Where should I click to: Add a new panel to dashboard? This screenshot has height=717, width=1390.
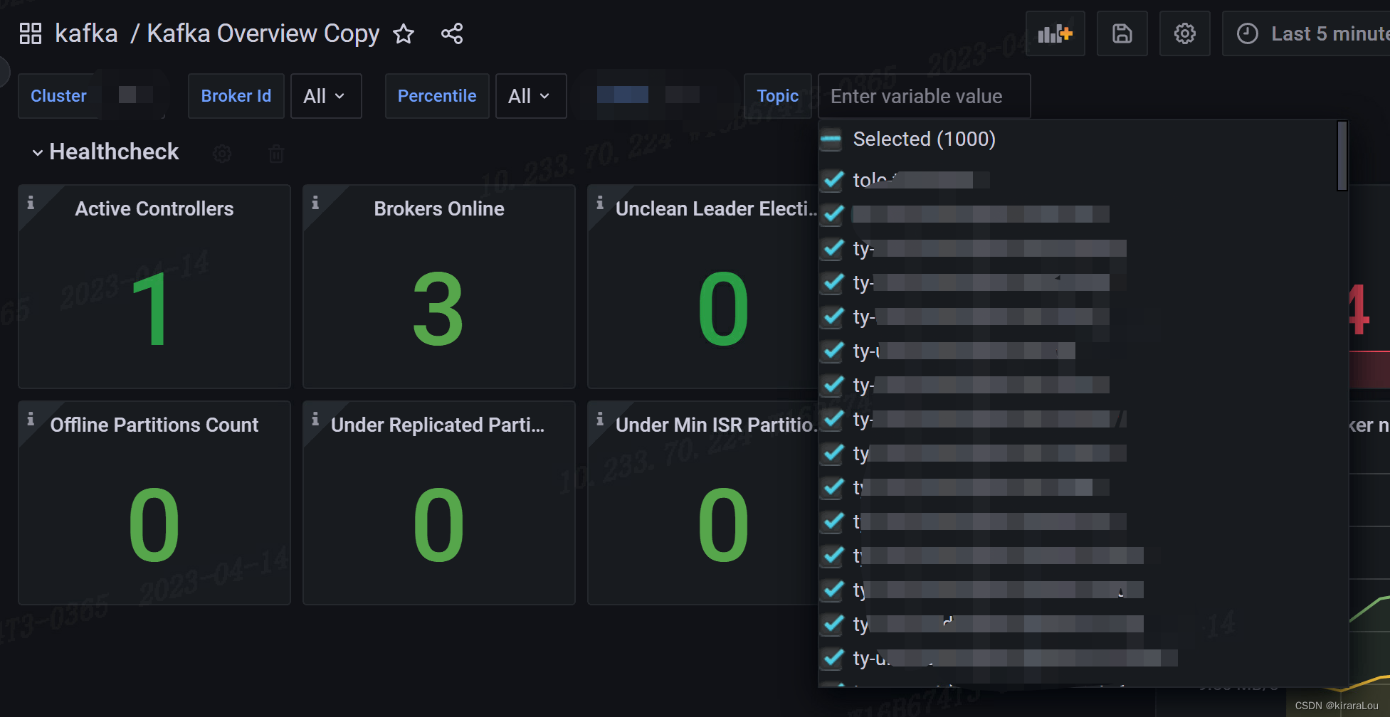click(1055, 33)
